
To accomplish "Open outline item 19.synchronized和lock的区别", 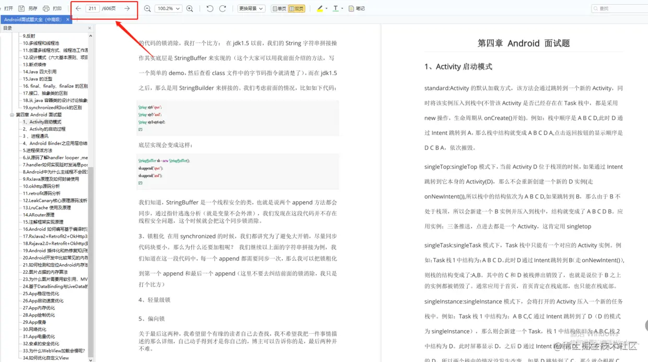I will (x=52, y=108).
